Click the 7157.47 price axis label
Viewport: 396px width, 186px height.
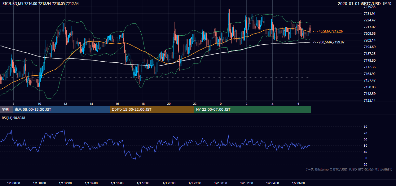point(369,80)
